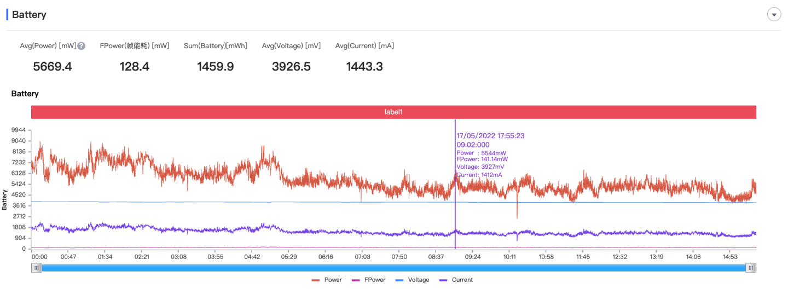Click the left handle of the time range slider
The image size is (788, 289).
tap(36, 268)
